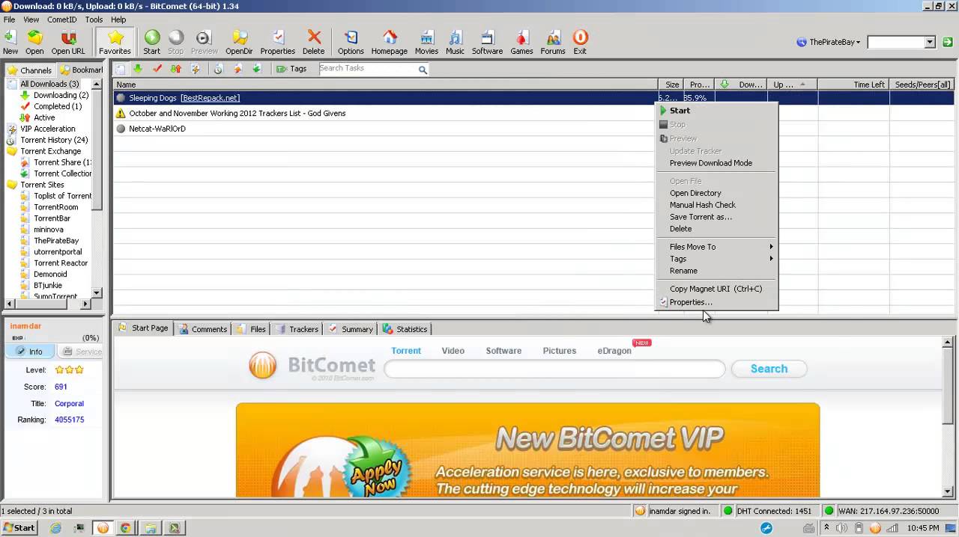Filter active tasks with up-down arrows icon
Screen dimensions: 959x537
point(176,69)
